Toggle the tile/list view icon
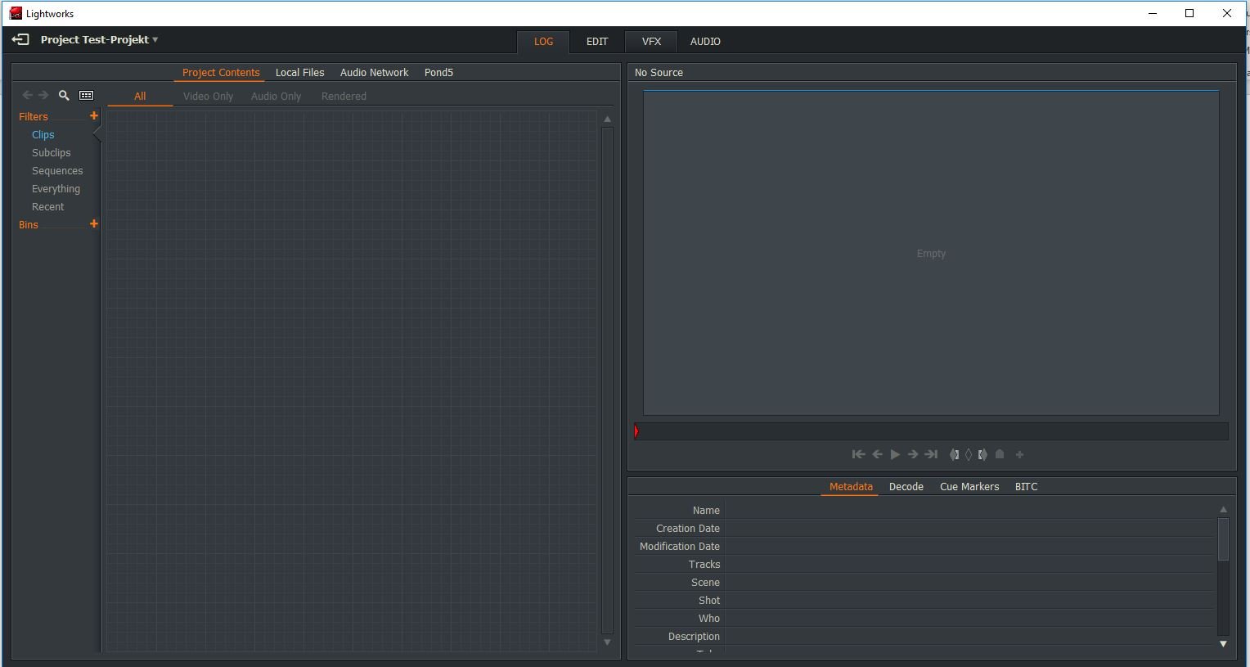 pyautogui.click(x=86, y=96)
